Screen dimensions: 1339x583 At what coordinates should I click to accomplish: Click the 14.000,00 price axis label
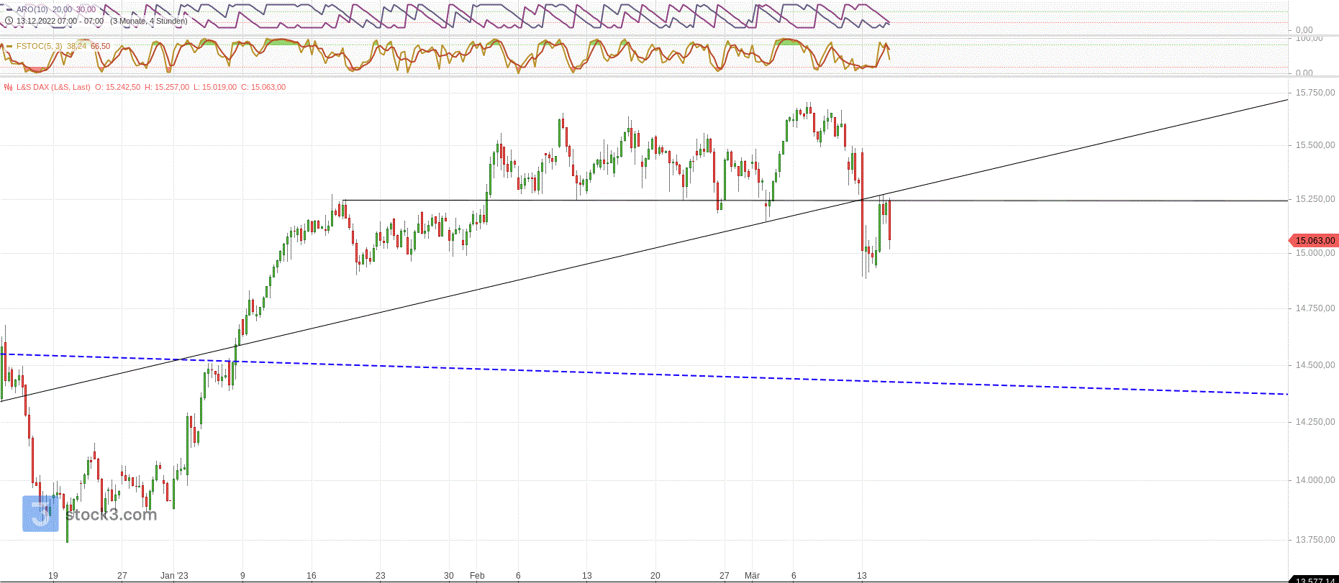pos(1315,480)
